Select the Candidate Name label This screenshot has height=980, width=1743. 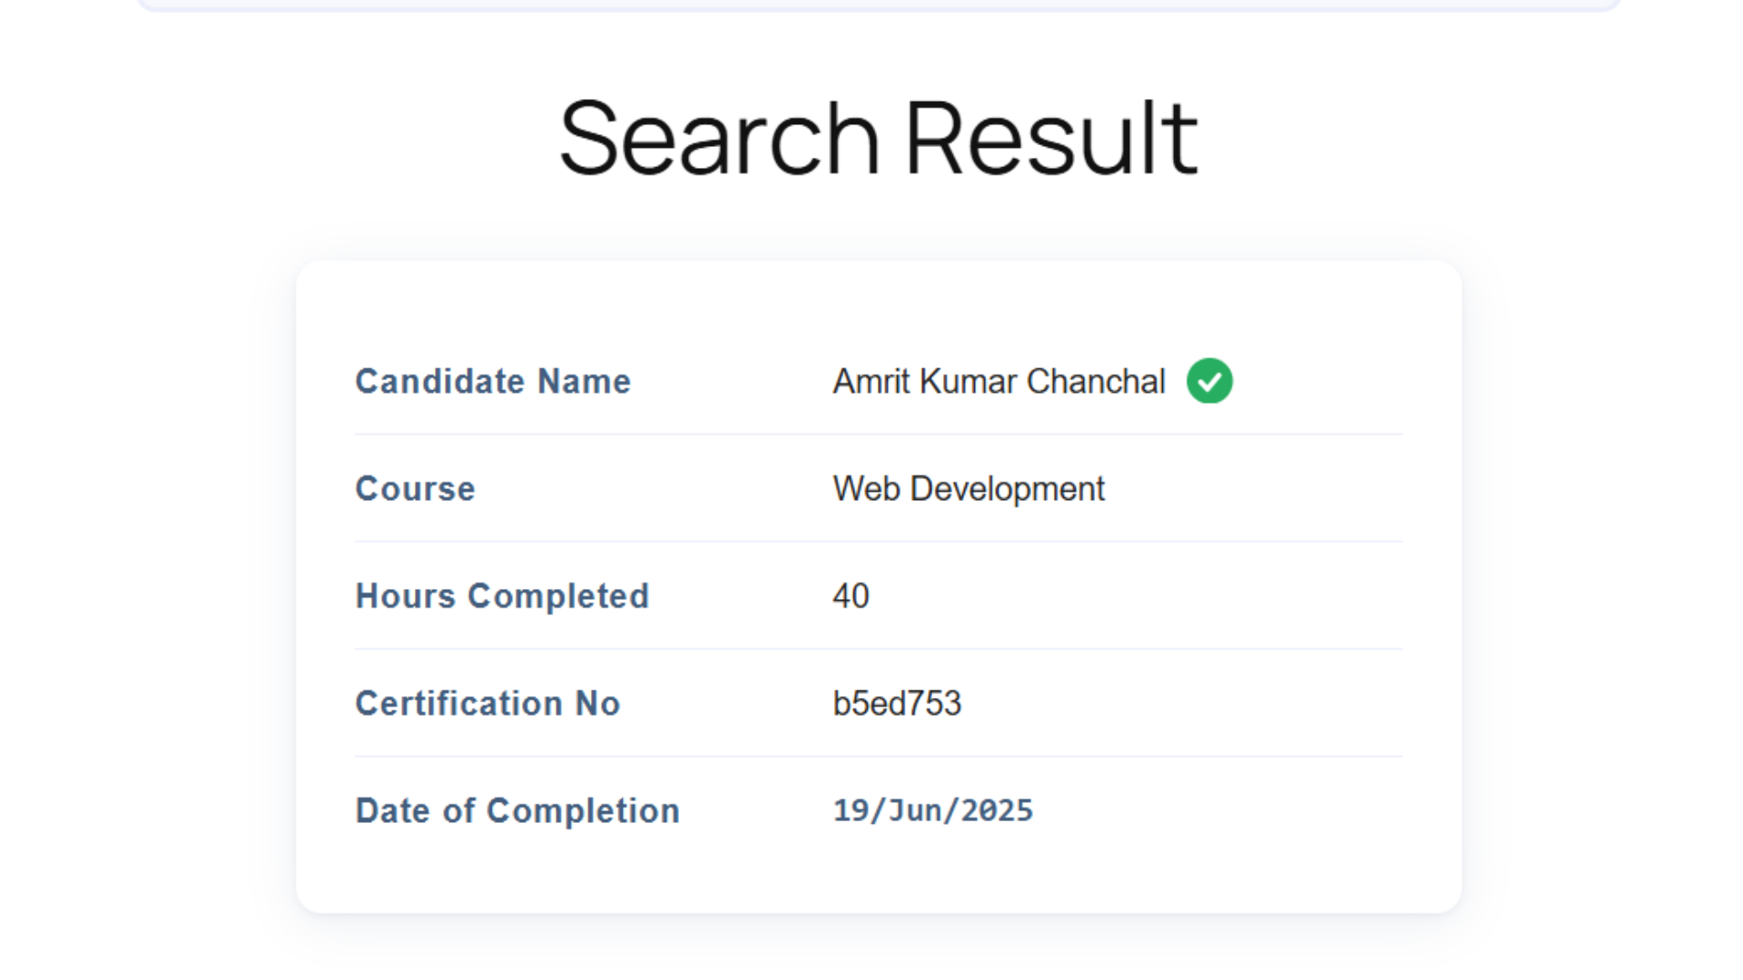pos(493,381)
